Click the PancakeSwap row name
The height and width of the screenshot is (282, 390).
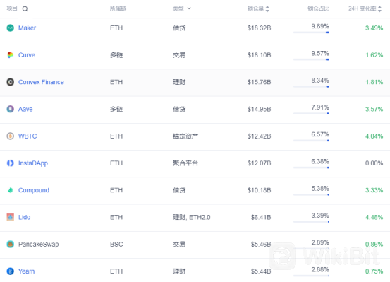pos(39,244)
